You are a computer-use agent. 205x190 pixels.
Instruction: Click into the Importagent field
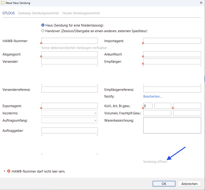172,41
